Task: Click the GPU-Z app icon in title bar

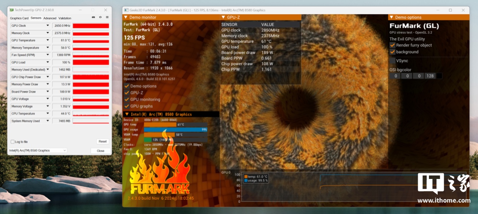Action: point(12,10)
